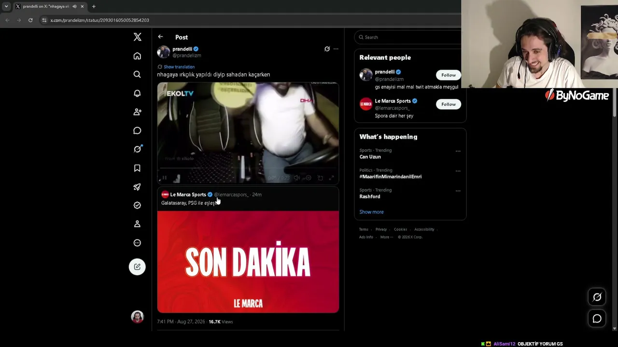
Task: Follow Le Marca Sports
Action: (x=449, y=104)
